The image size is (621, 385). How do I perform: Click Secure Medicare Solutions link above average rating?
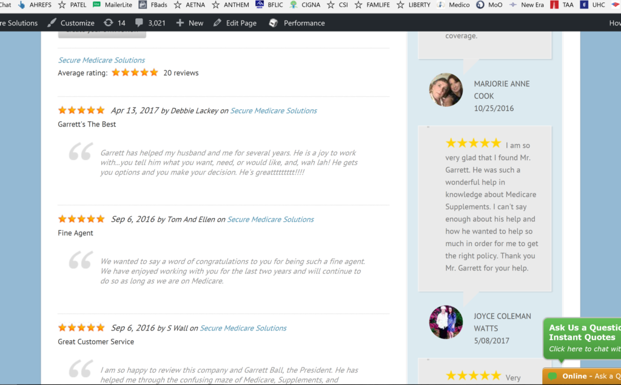(101, 60)
